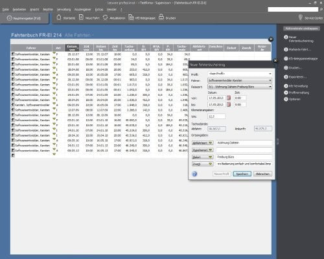This screenshot has width=324, height=259.
Task: Close the Neuer Fahrtenbucheintrag dialog
Action: click(275, 61)
